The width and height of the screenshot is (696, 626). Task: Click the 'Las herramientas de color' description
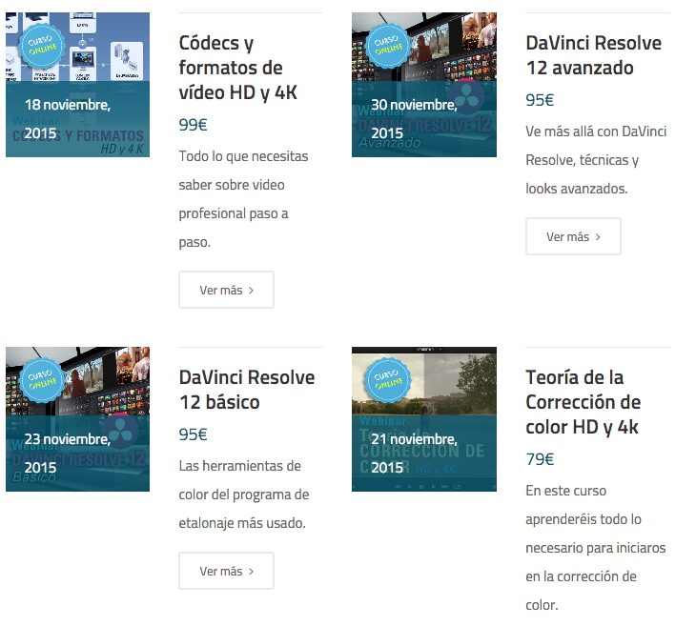pos(244,495)
